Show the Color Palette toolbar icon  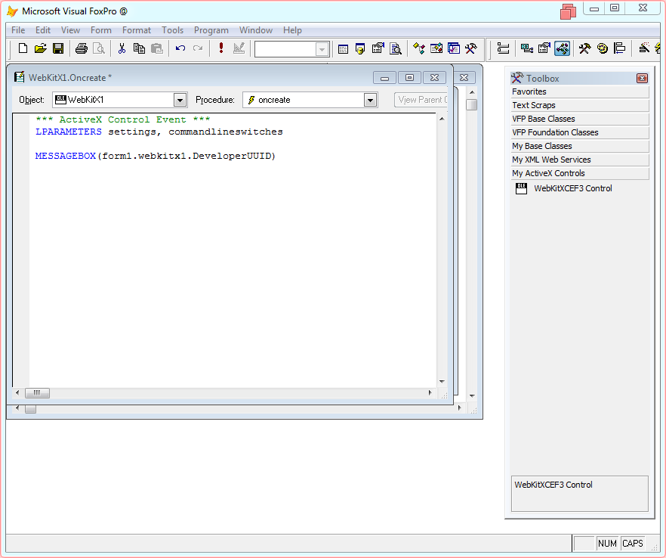point(603,48)
